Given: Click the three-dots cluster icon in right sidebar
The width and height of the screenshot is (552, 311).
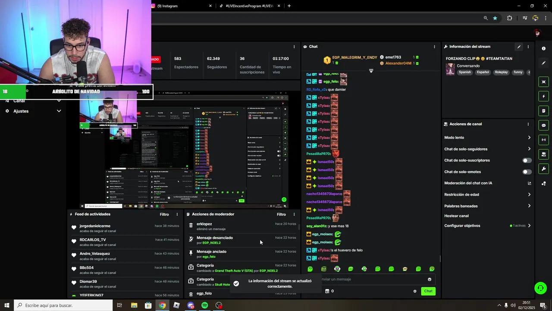Looking at the screenshot, I should (x=544, y=184).
